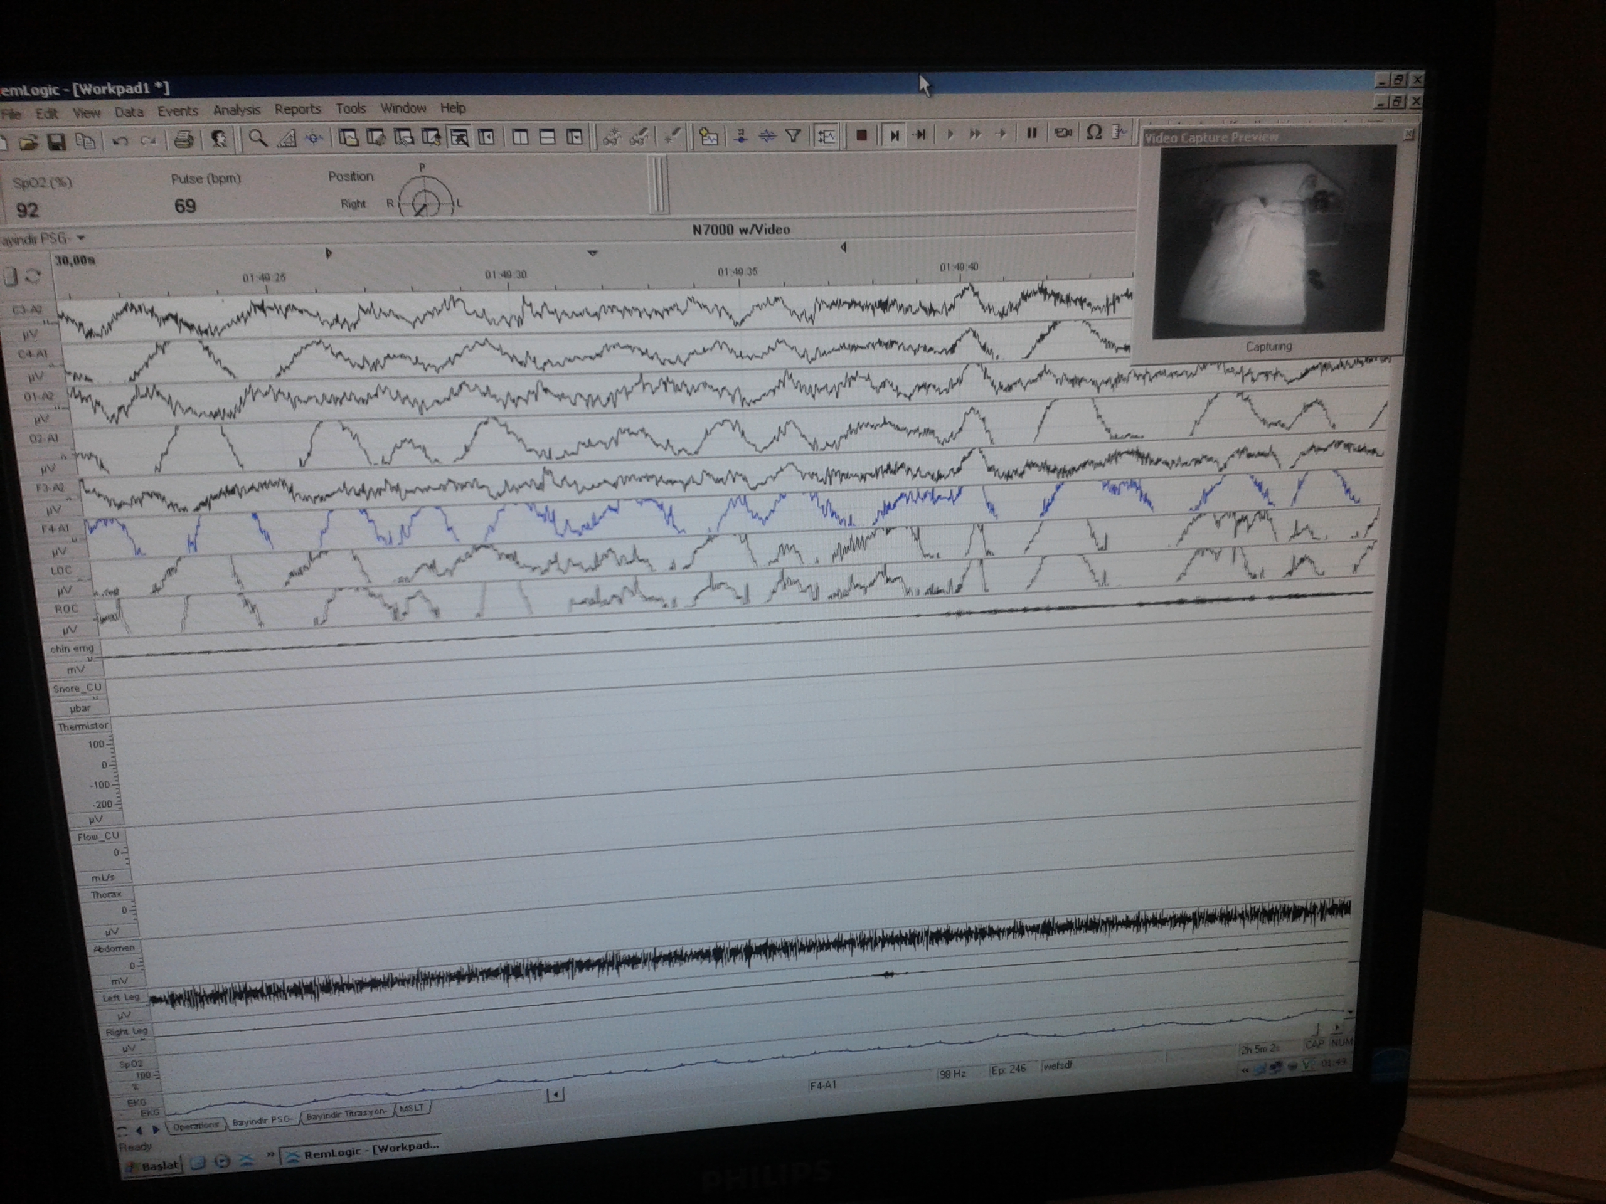Click the Omega impedance check icon
Image resolution: width=1606 pixels, height=1204 pixels.
[x=1093, y=132]
